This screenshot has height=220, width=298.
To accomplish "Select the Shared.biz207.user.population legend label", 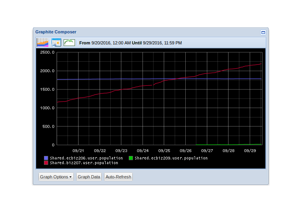I will (84, 163).
